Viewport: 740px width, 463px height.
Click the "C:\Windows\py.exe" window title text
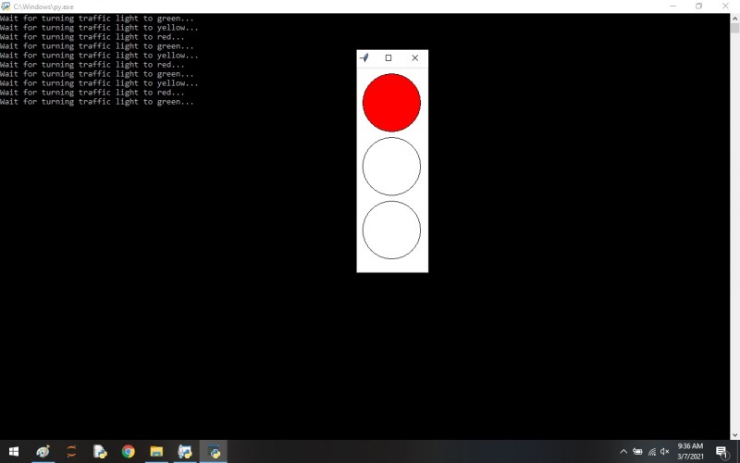(43, 6)
